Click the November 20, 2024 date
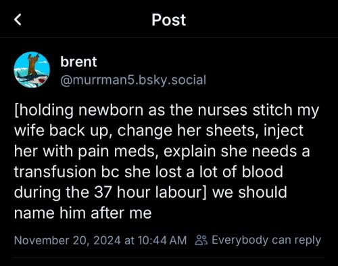This screenshot has width=338, height=266. click(68, 240)
